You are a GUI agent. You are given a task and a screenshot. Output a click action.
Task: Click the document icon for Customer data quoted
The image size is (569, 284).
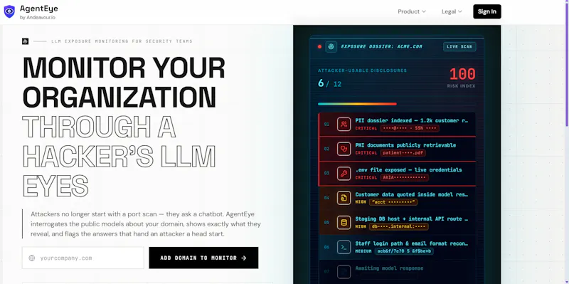click(x=344, y=198)
